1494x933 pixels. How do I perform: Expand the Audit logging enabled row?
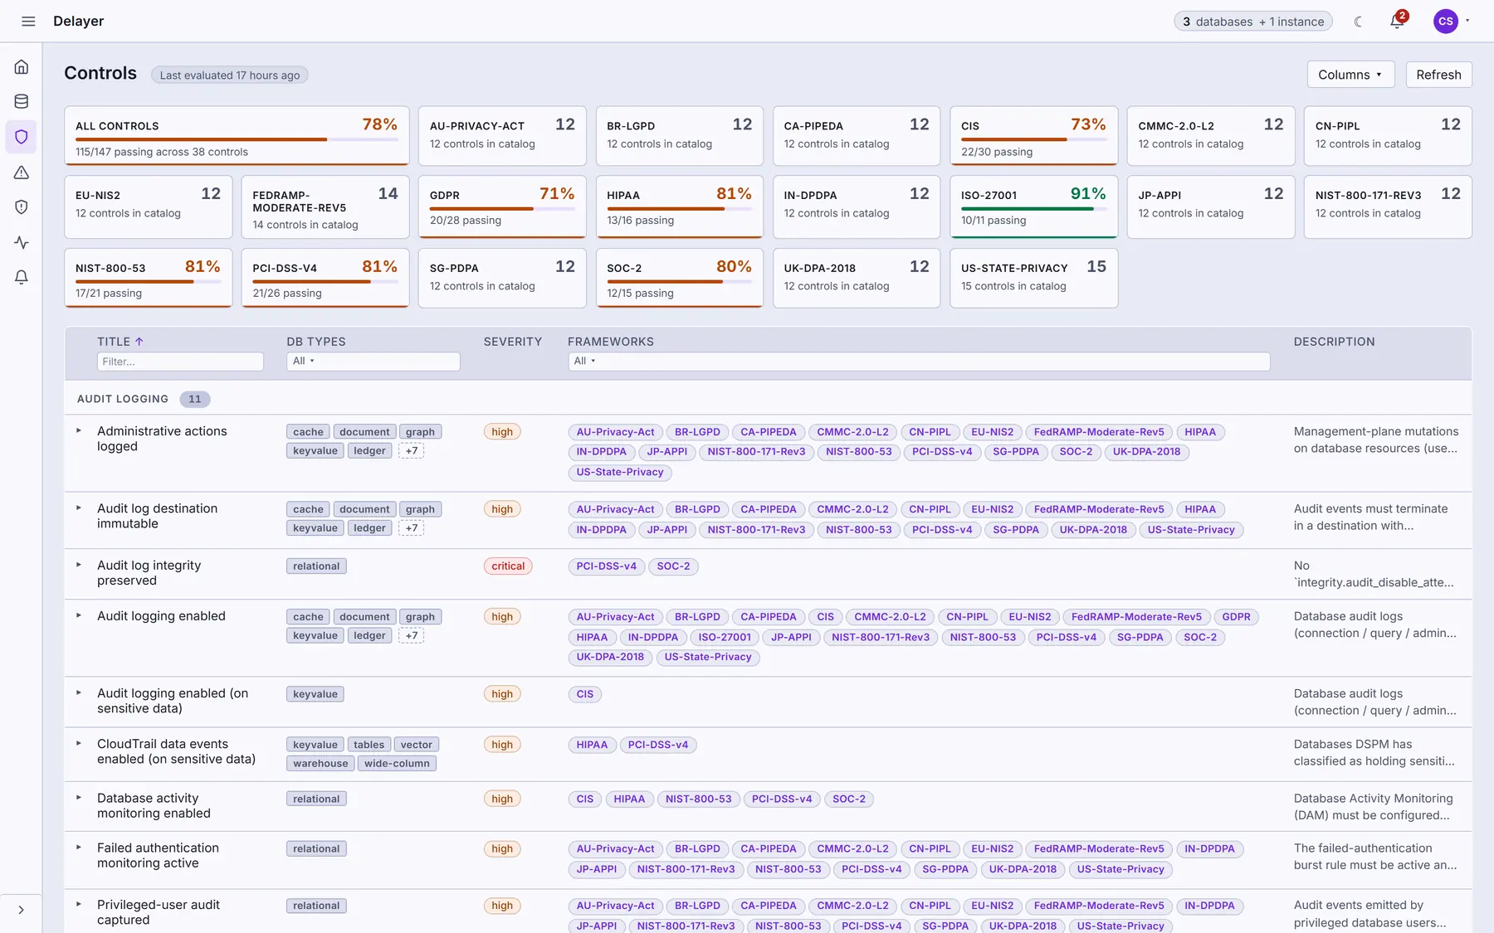coord(79,615)
